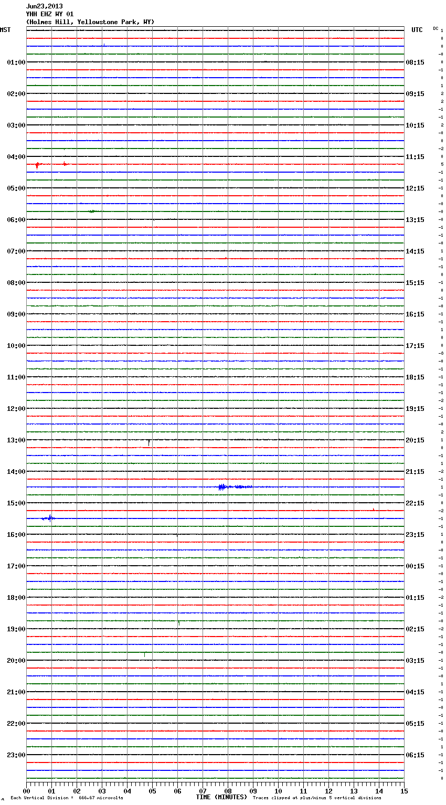Click the 08:15 UTC time label

(415, 62)
